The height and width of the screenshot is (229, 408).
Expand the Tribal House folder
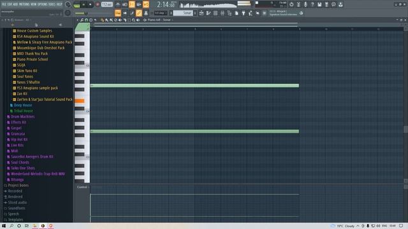click(23, 111)
